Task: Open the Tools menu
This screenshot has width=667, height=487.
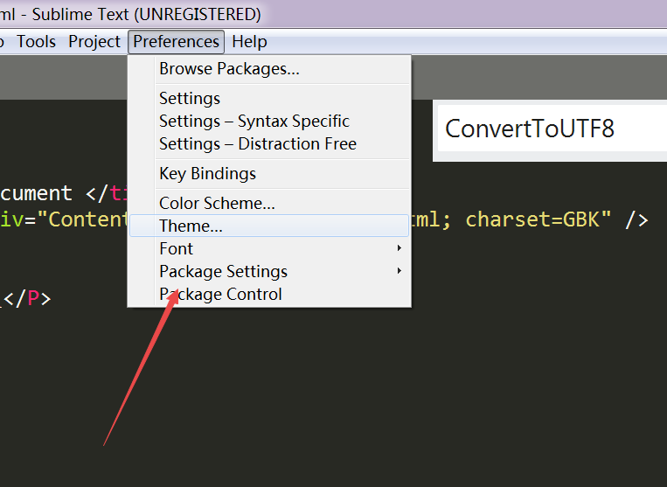Action: [36, 42]
